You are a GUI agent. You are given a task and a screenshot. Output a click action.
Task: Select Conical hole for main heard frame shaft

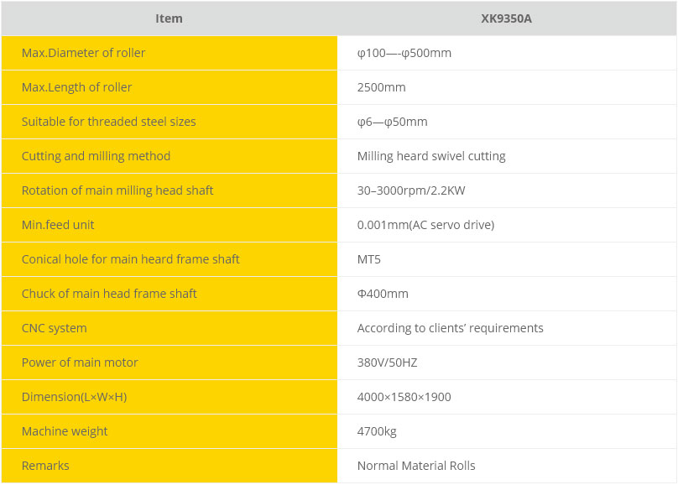click(130, 259)
